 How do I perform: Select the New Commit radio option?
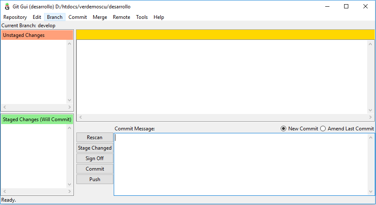pos(299,129)
